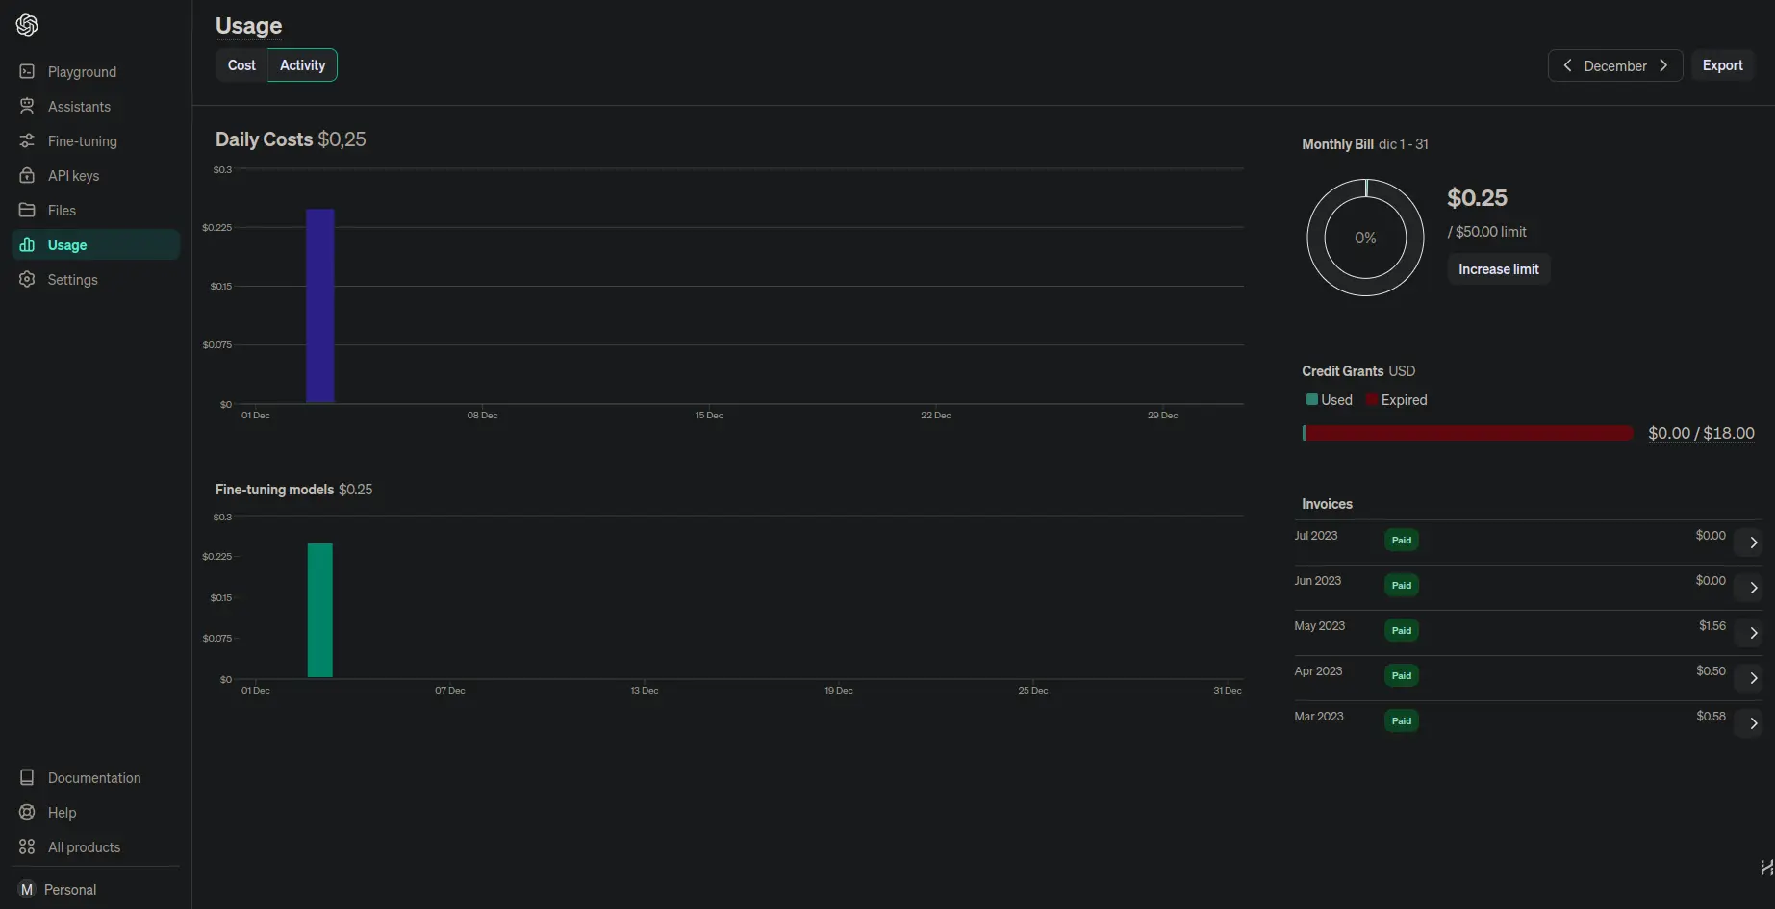Open the Help link label

(62, 813)
